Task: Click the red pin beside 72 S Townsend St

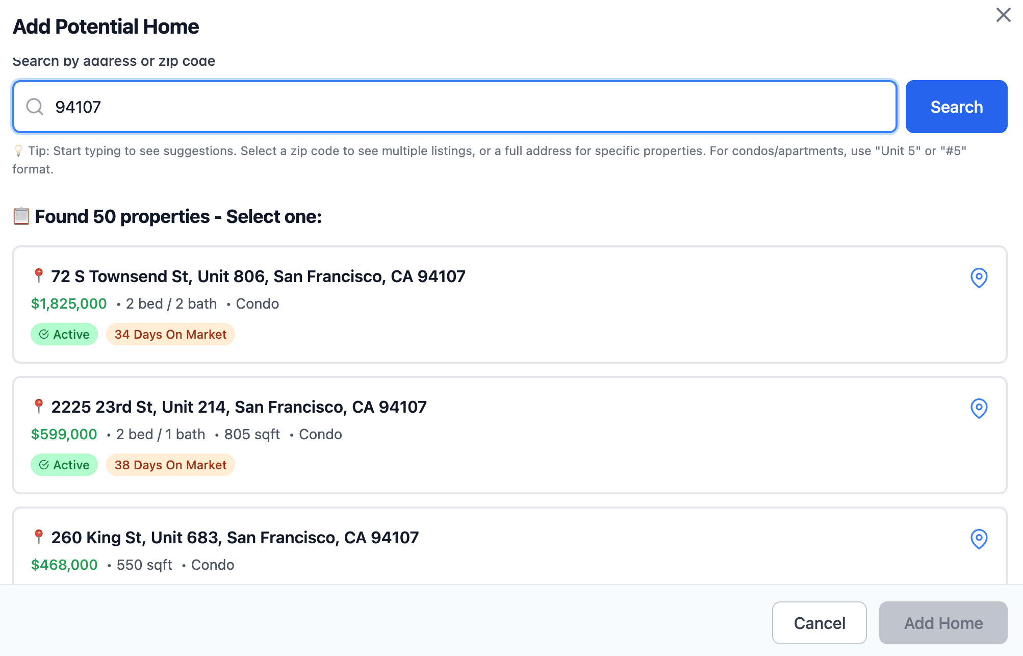Action: [38, 276]
